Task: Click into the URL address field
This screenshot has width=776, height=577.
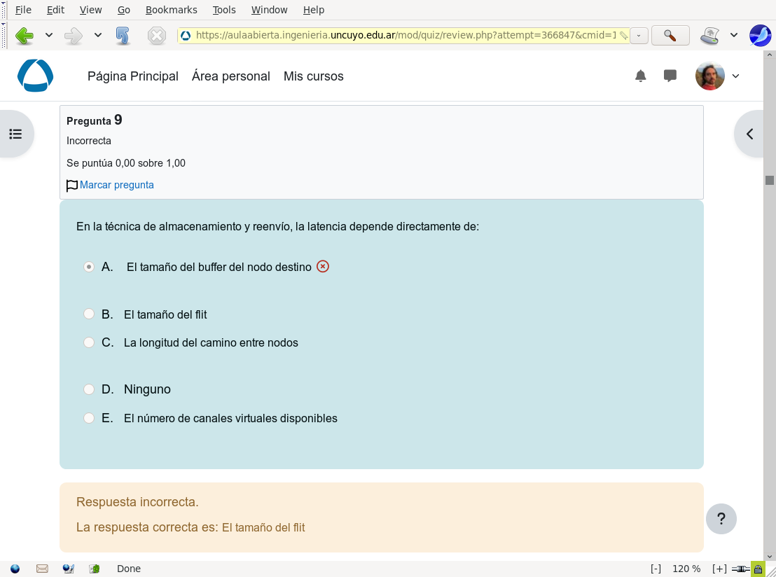Action: point(406,36)
